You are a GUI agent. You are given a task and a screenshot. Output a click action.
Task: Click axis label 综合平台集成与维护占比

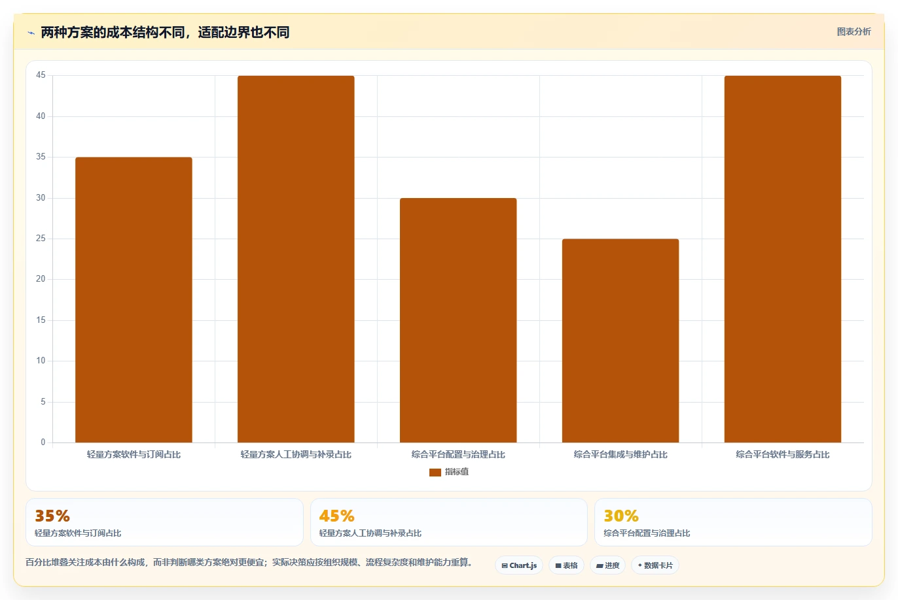620,454
